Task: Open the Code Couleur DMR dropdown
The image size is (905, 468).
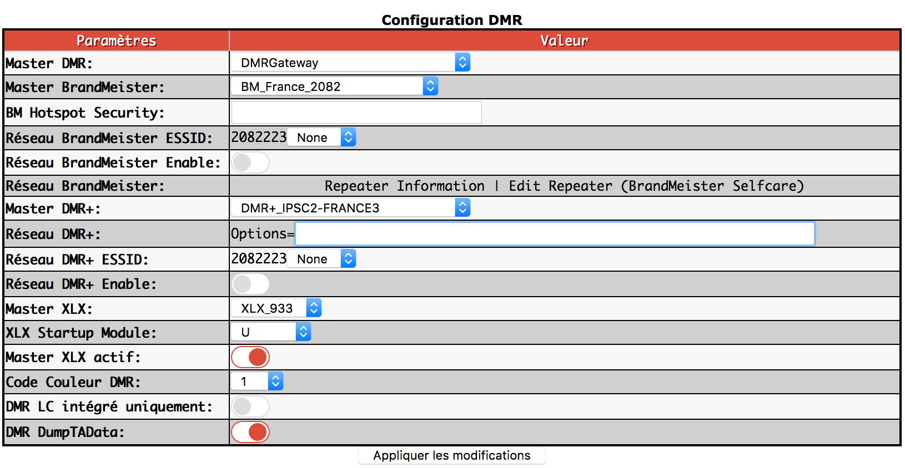Action: [257, 381]
